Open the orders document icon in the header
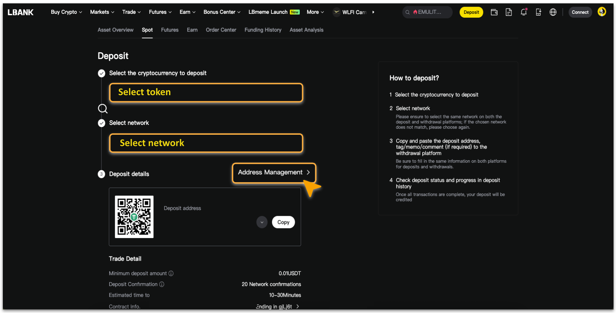This screenshot has height=313, width=616. 509,12
